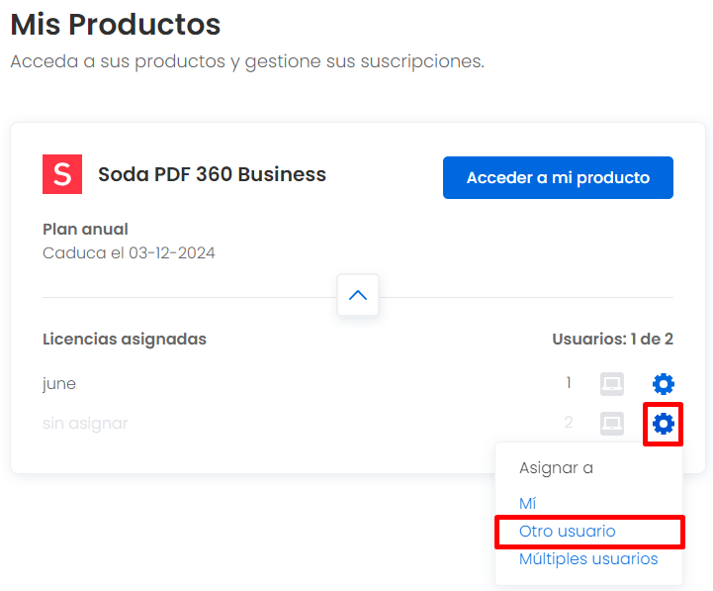Click the june license user name
This screenshot has height=591, width=713.
(x=59, y=384)
